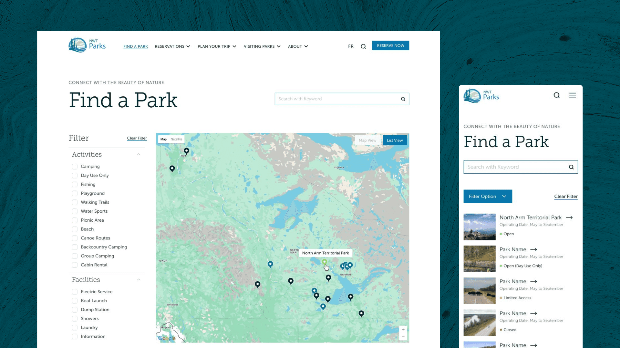Image resolution: width=620 pixels, height=348 pixels.
Task: Open the bison road thumbnail for Limited Access park
Action: point(480,291)
